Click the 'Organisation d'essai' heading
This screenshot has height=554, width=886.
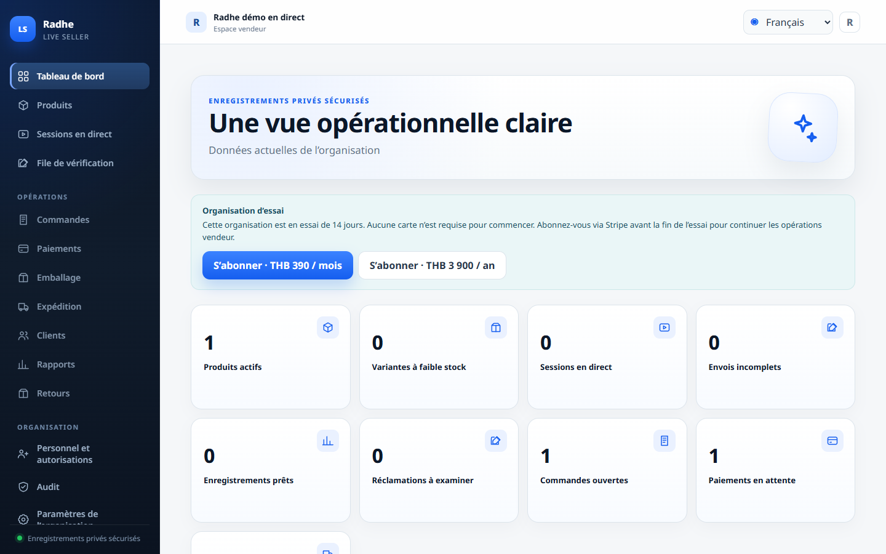click(243, 211)
